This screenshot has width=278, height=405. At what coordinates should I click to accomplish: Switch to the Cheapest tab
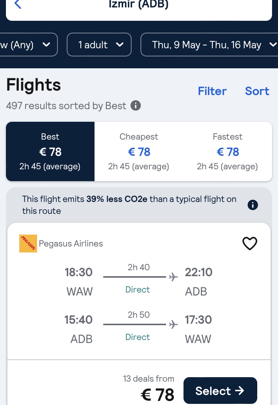coord(139,151)
